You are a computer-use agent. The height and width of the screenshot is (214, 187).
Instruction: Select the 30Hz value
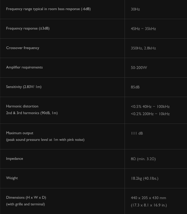[135, 9]
